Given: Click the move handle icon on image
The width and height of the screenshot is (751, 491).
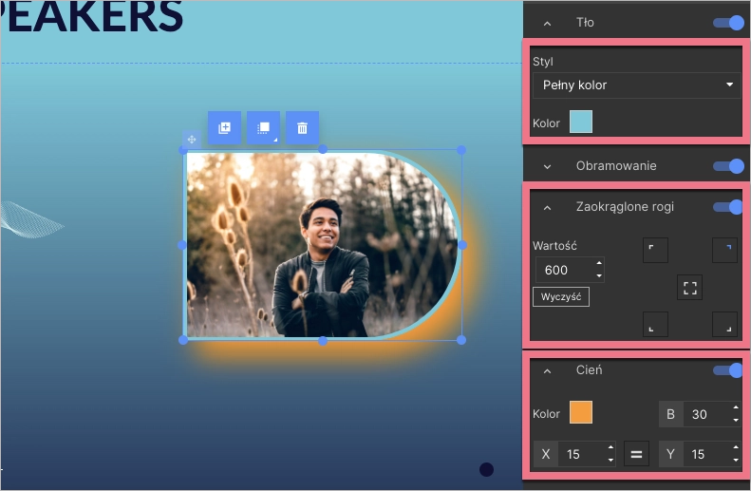Looking at the screenshot, I should point(192,140).
